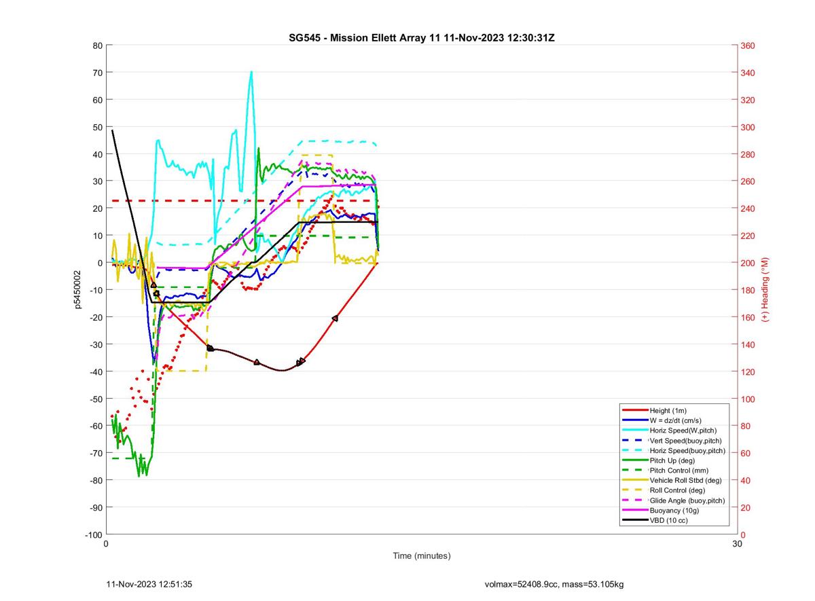The height and width of the screenshot is (601, 815).
Task: Click the black line sample beside VBD legend entry
Action: click(635, 520)
